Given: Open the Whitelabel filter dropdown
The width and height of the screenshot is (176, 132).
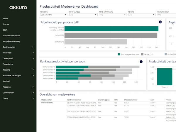Looking at the screenshot, I should point(83,15).
